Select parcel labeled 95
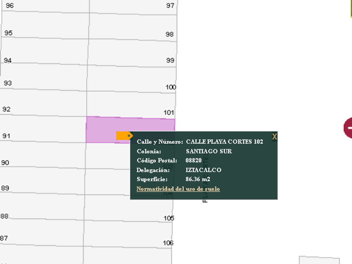352x264 pixels. click(x=44, y=25)
